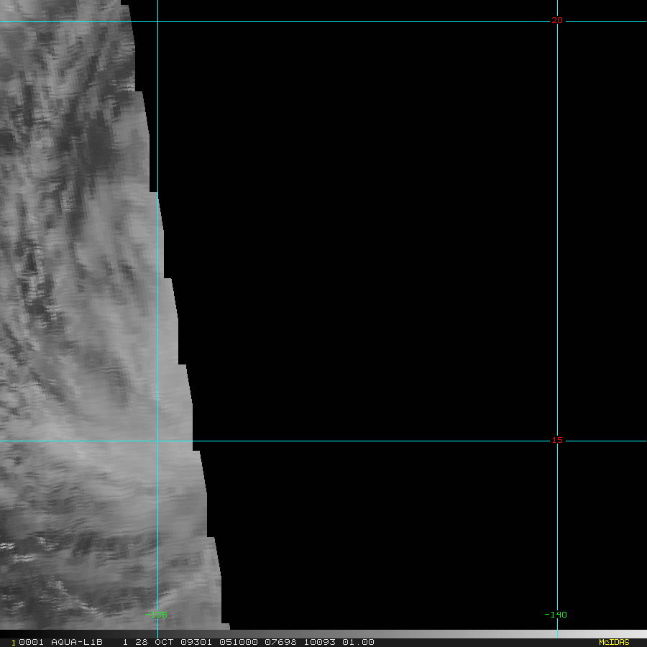Click the 07698 value in status line
The image size is (647, 647).
tap(280, 642)
